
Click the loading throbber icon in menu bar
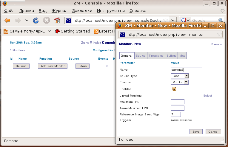click(222, 11)
